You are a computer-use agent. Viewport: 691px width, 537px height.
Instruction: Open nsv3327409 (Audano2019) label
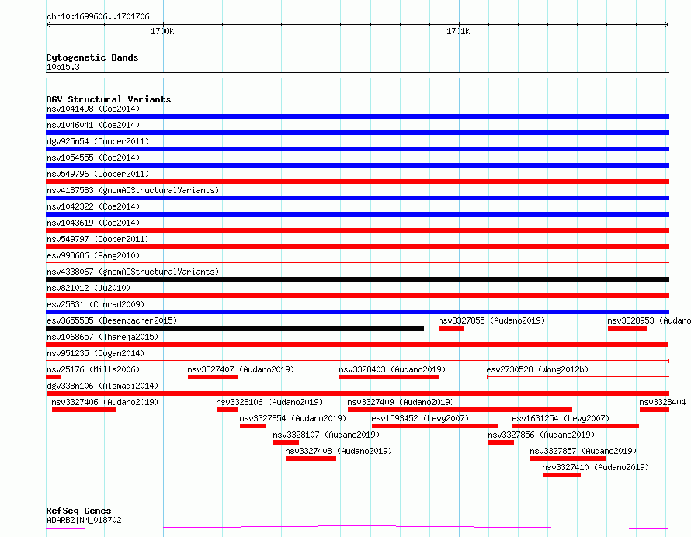pos(401,402)
